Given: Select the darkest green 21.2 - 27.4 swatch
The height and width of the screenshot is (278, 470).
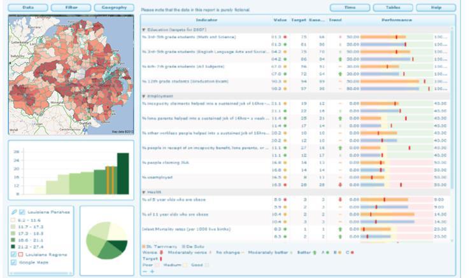Looking at the screenshot, I should click(13, 247).
